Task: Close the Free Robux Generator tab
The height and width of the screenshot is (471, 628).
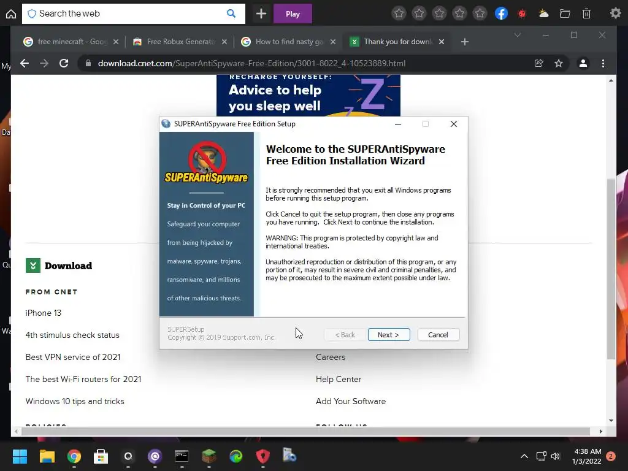Action: pos(224,42)
